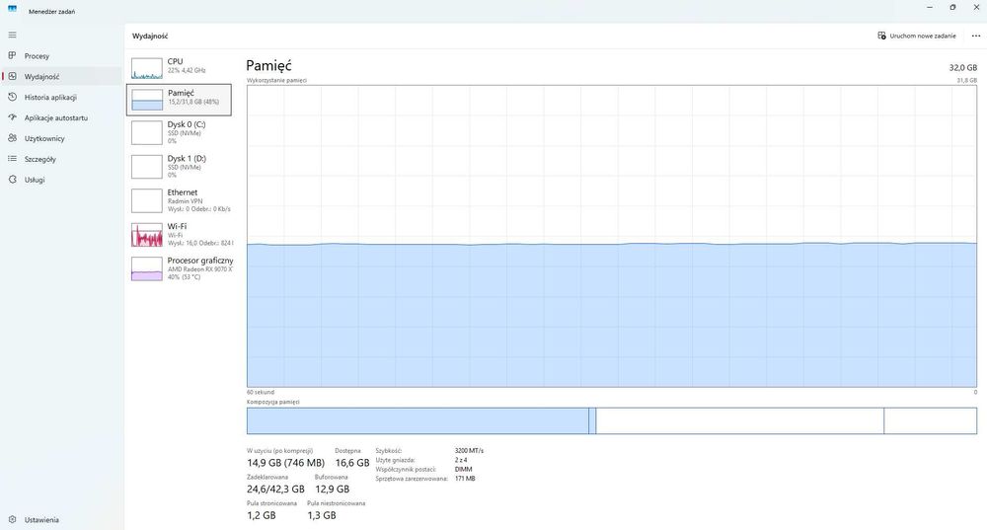Click the CPU 22% 4,42 GHz label
This screenshot has height=530, width=987.
pyautogui.click(x=187, y=65)
